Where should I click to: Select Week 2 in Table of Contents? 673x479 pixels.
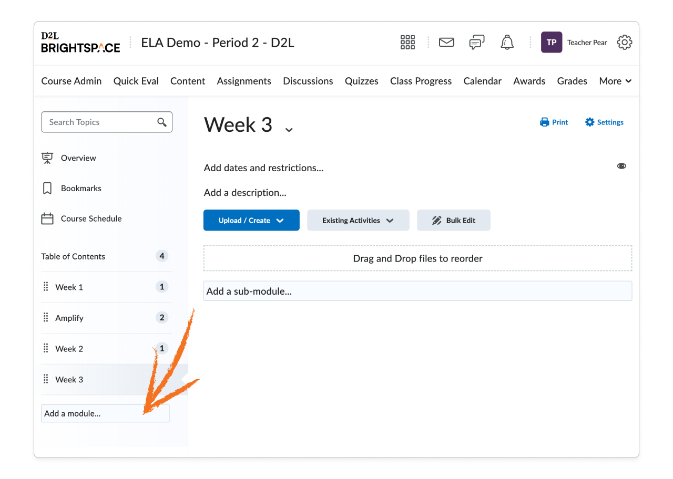click(69, 349)
